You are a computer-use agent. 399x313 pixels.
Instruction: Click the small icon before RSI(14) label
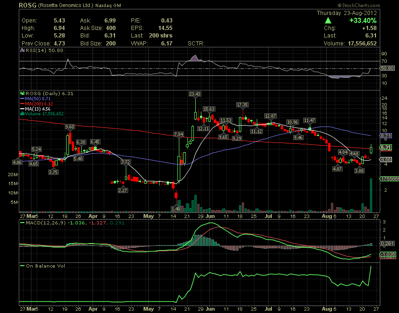tap(23, 50)
